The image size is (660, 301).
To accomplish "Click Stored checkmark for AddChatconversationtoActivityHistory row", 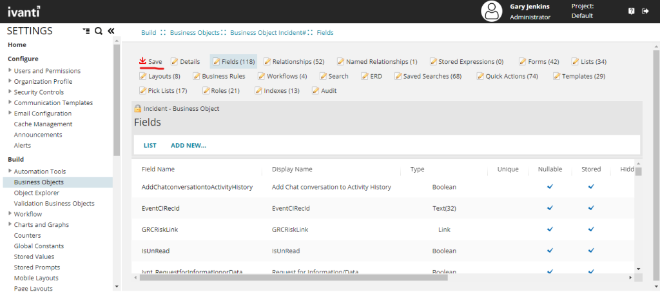I will (x=591, y=186).
